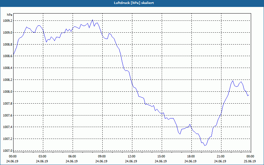
Task: Click the 00:00 time label above 24.06.19
Action: point(13,156)
